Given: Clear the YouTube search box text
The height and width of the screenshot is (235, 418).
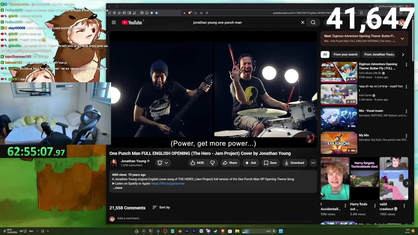Looking at the screenshot, I should point(303,23).
